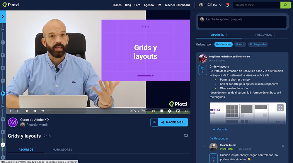Image resolution: width=293 pixels, height=163 pixels.
Task: Select the Nuevos sort filter
Action: tap(240, 45)
